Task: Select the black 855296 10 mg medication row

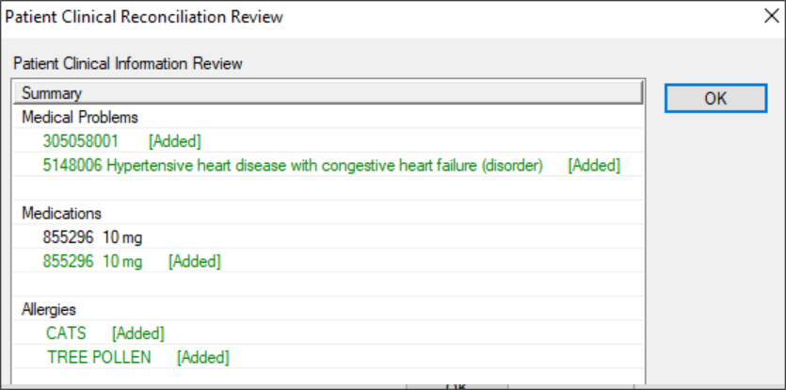Action: [x=92, y=237]
